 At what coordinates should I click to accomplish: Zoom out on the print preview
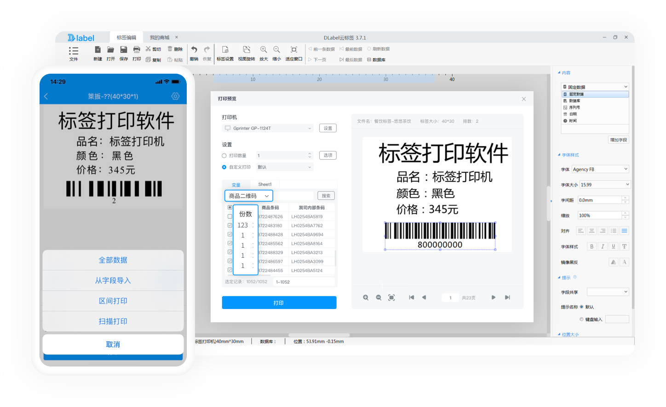tap(379, 298)
